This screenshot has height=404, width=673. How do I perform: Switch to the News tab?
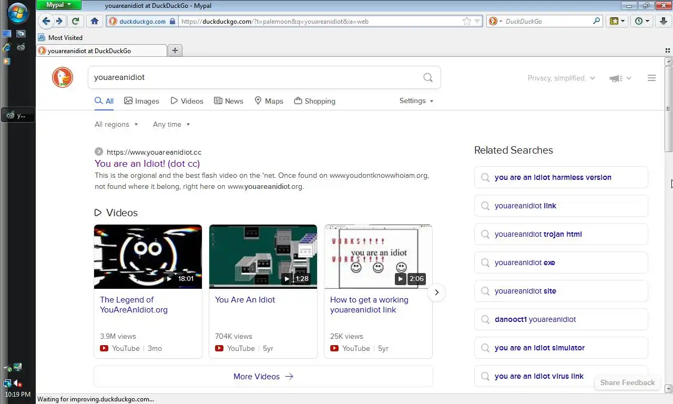click(229, 101)
